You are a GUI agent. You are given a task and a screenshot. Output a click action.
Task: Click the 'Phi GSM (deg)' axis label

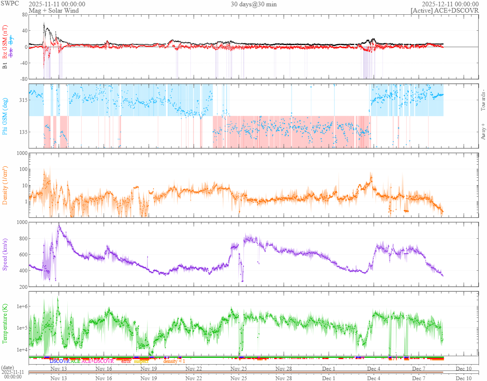pyautogui.click(x=5, y=116)
